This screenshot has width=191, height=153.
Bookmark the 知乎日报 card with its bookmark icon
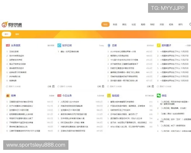coord(103,86)
